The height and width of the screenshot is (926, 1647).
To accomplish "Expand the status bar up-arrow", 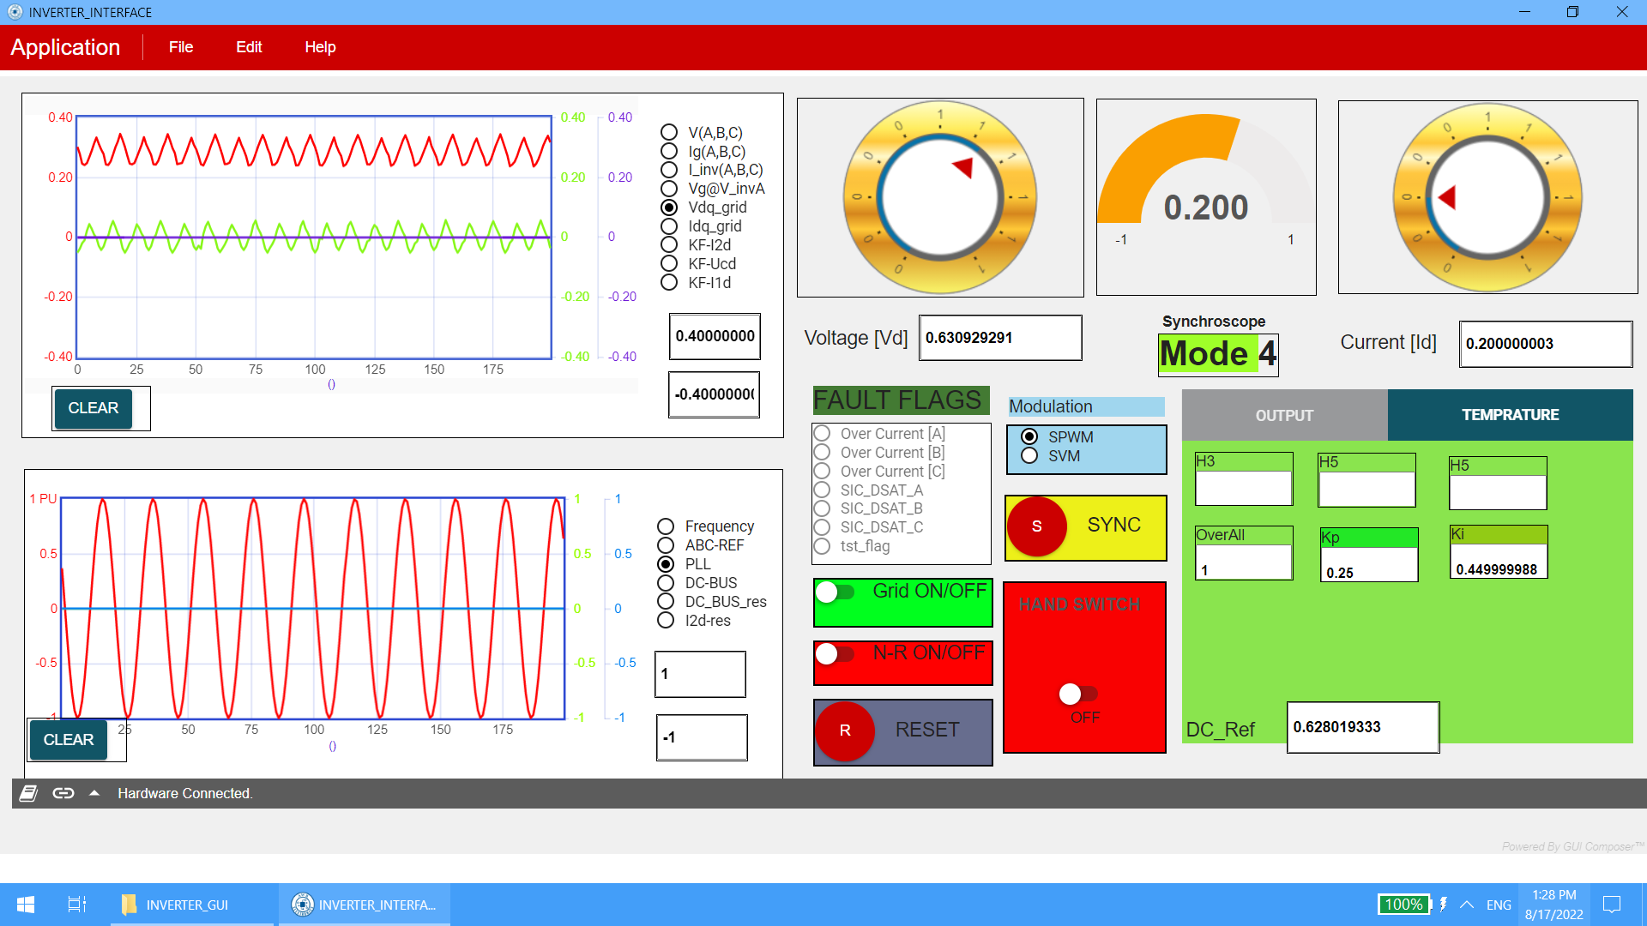I will pyautogui.click(x=94, y=793).
